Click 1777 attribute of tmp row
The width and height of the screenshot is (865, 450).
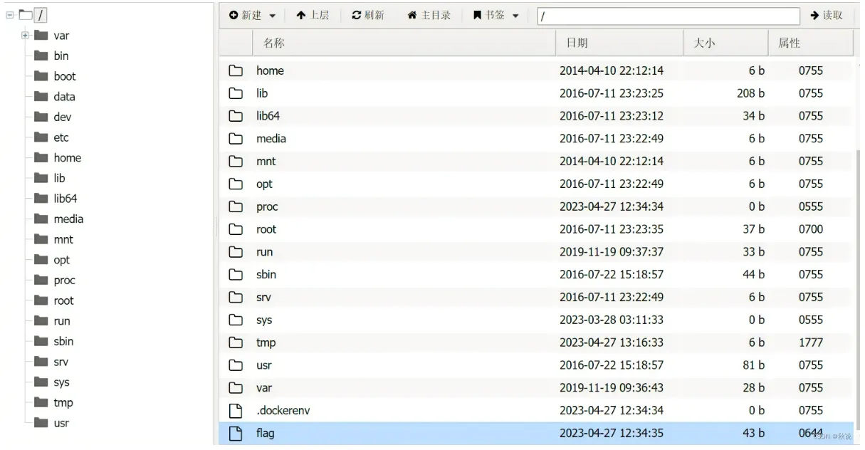811,342
